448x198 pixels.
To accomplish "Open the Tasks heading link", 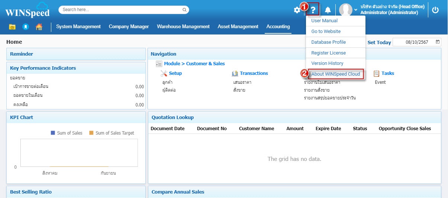I will pyautogui.click(x=388, y=73).
